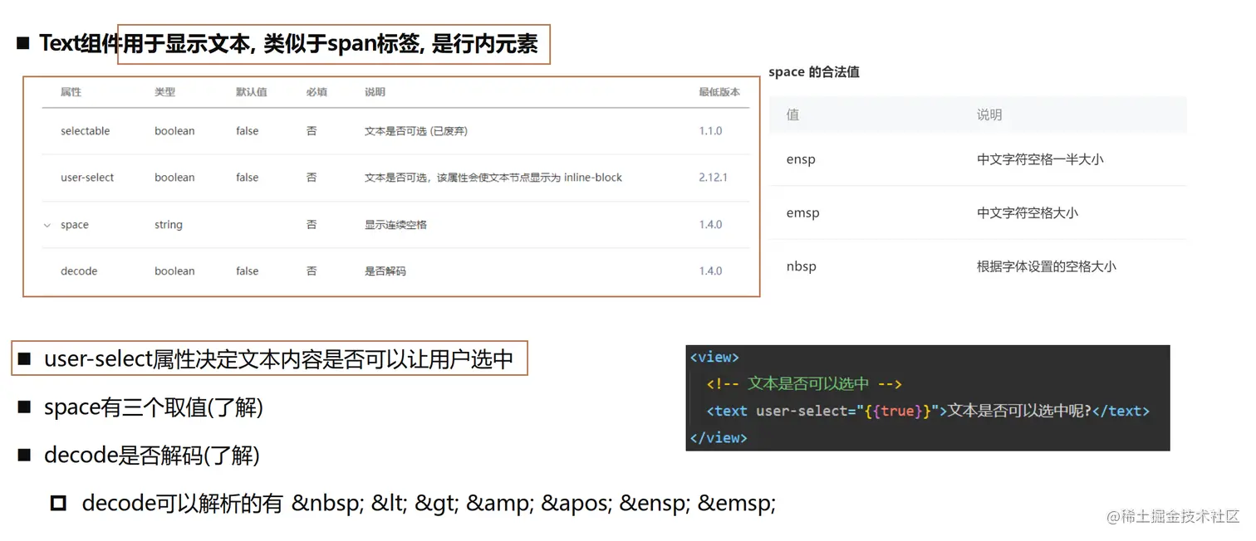The width and height of the screenshot is (1256, 541).
Task: Select version 1.4.0 in space row
Action: click(x=710, y=225)
